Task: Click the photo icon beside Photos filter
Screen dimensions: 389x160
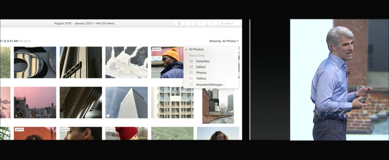Action: [x=191, y=73]
